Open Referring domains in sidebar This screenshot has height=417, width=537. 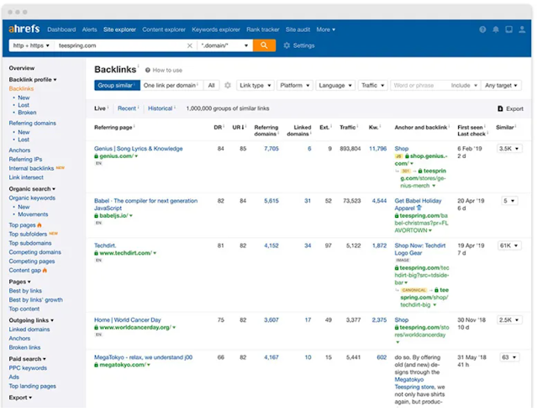click(32, 123)
